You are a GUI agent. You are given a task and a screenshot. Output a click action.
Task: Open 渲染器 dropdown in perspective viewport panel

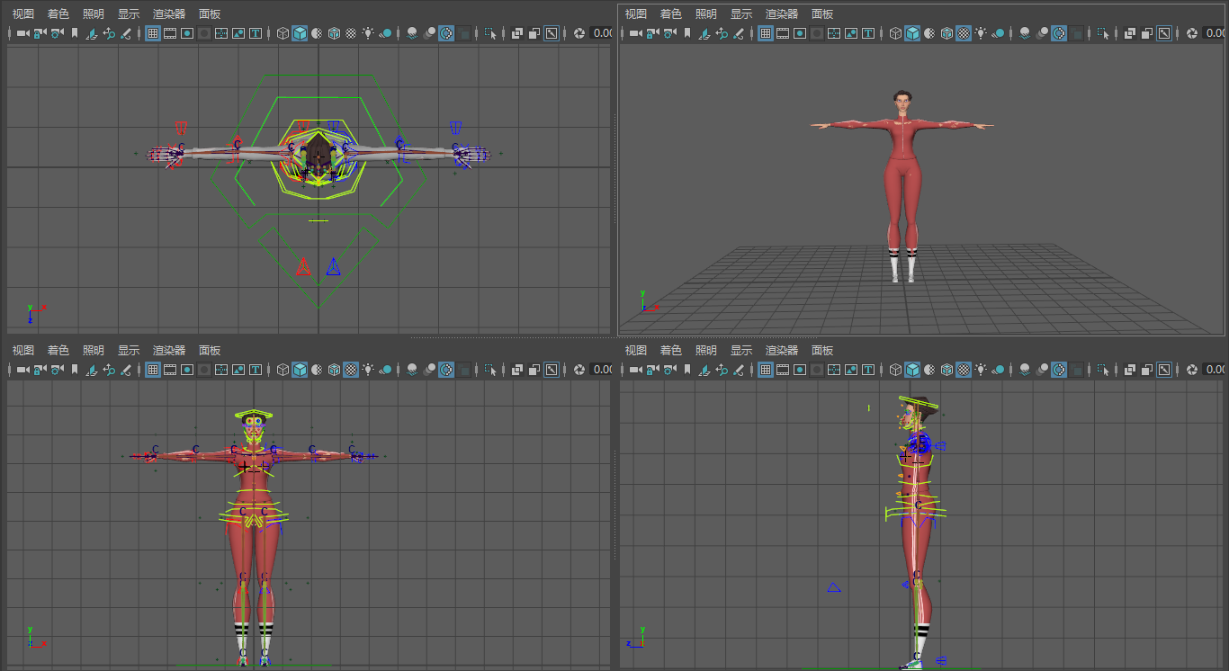(782, 14)
